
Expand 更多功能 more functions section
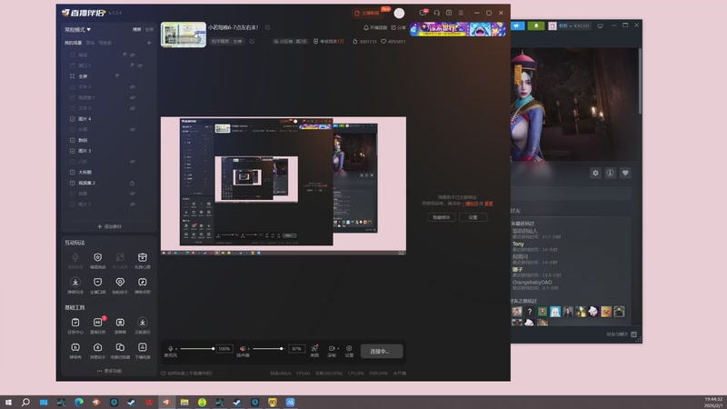(108, 371)
